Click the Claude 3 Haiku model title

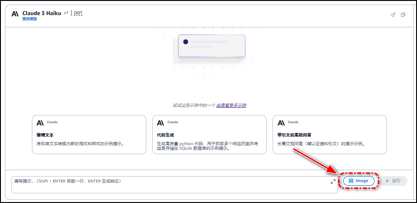pyautogui.click(x=42, y=13)
